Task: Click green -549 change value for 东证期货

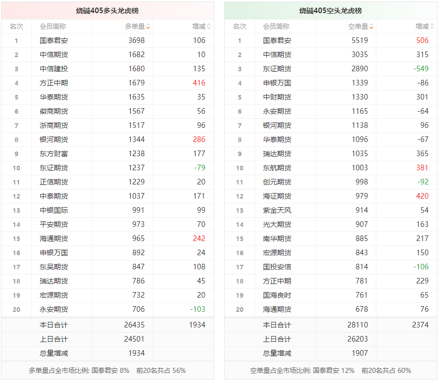Action: point(420,69)
